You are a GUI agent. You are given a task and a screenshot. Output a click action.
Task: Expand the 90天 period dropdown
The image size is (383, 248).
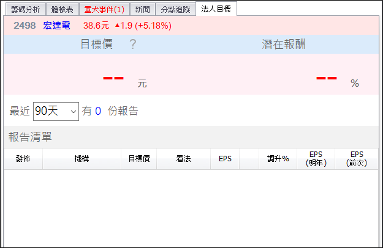point(56,111)
